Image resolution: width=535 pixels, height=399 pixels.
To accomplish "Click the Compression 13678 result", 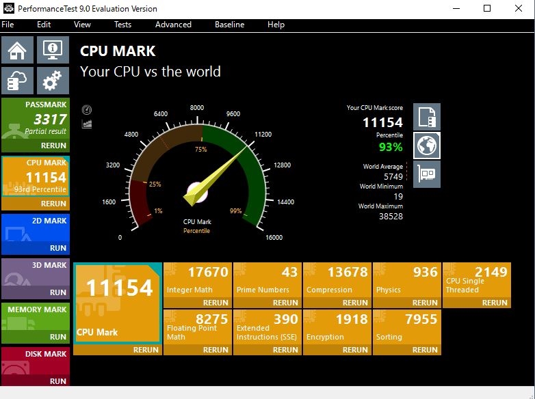I will click(x=337, y=279).
